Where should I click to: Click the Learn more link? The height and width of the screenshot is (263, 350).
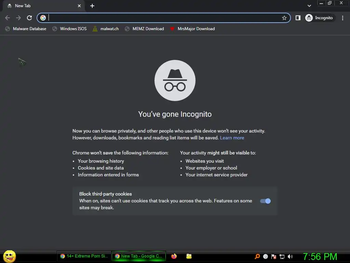click(232, 138)
